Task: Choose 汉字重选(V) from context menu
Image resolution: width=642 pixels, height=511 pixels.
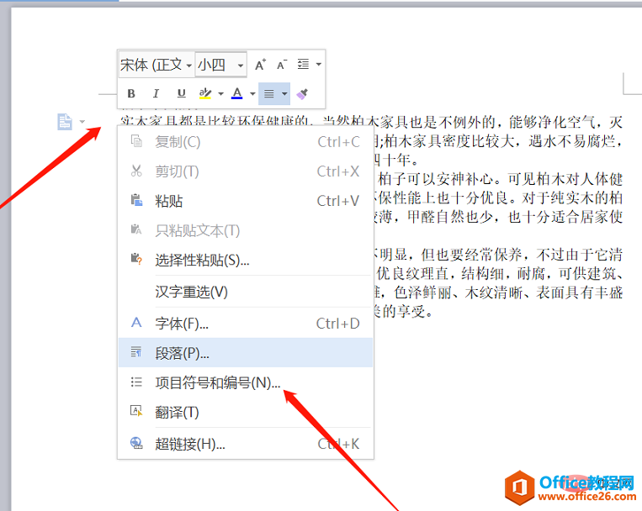Action: click(245, 292)
